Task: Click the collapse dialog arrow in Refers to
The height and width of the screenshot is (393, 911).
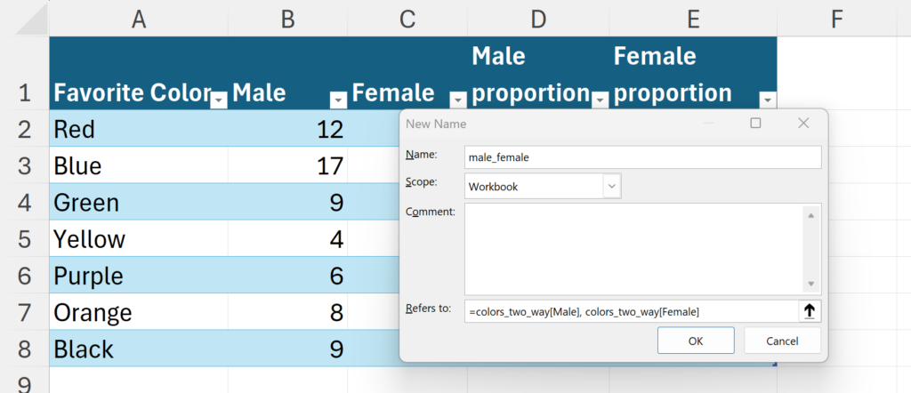Action: coord(810,311)
